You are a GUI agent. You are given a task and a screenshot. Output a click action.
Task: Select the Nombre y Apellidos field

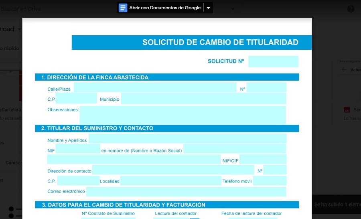[187, 139]
